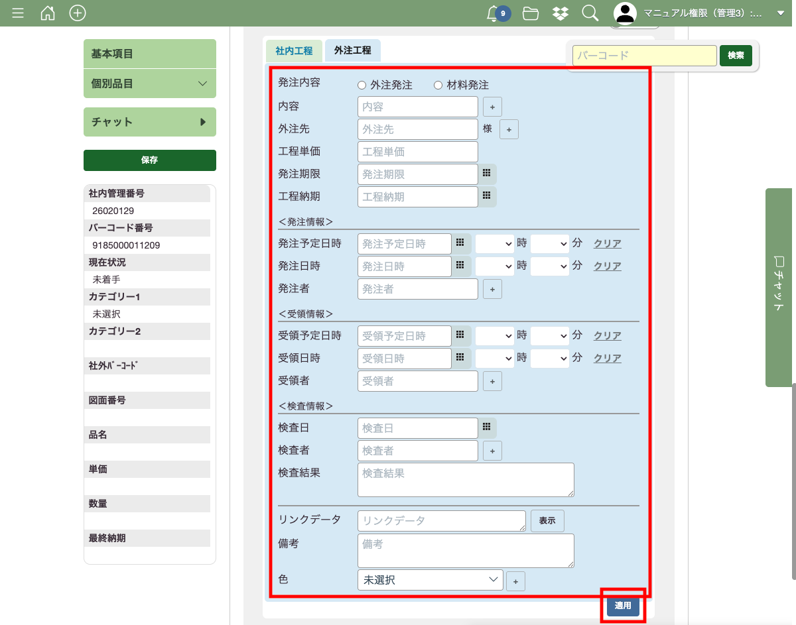The width and height of the screenshot is (796, 625).
Task: Click クリア link for 受領日時
Action: tap(607, 359)
